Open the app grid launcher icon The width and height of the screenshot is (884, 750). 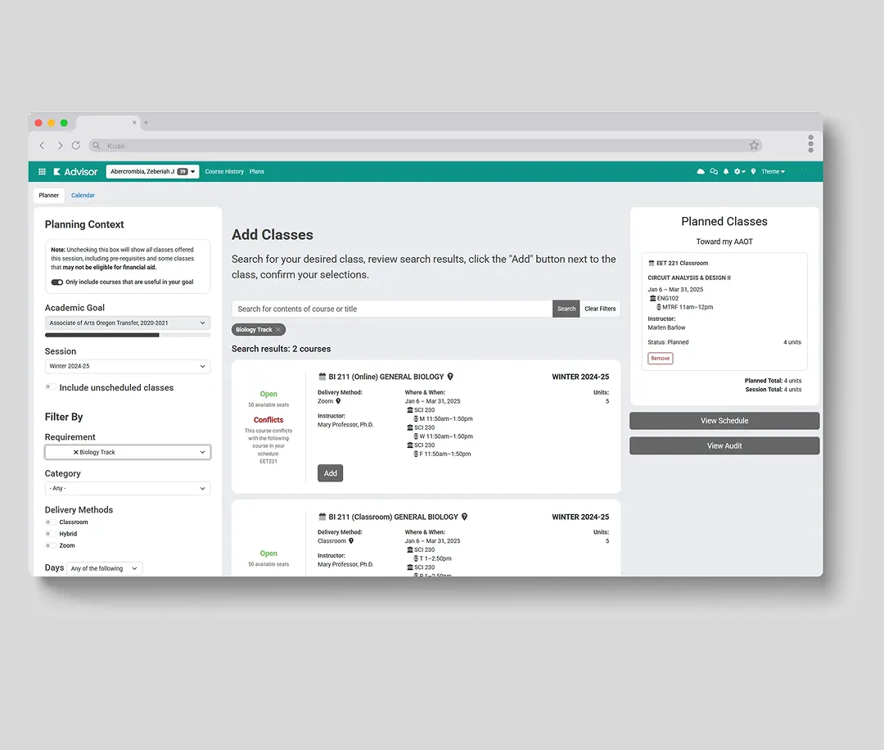(x=42, y=171)
